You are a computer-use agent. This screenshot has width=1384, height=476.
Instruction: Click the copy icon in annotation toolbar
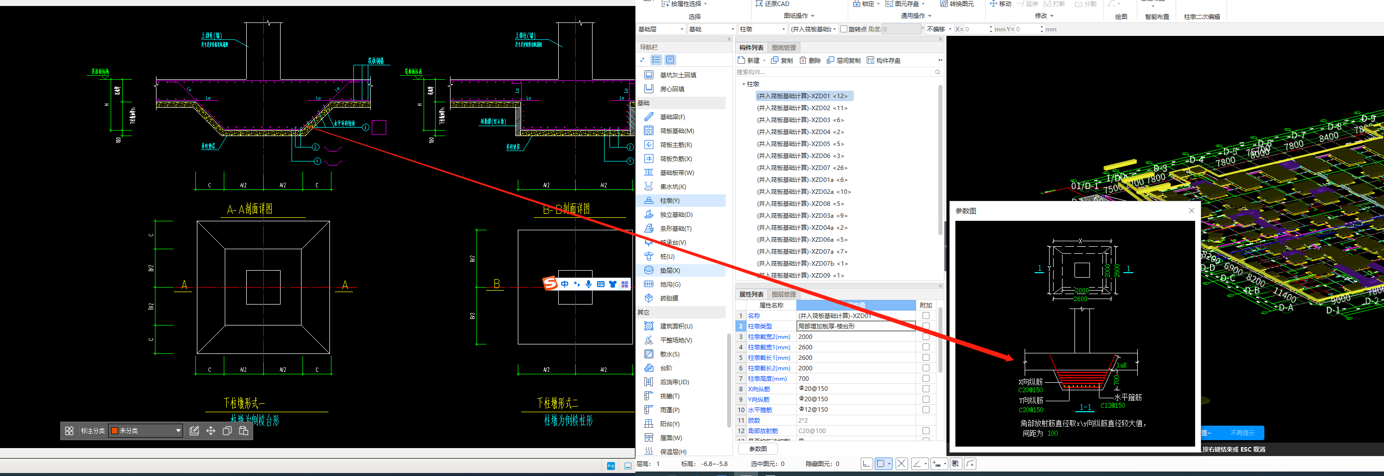click(227, 431)
